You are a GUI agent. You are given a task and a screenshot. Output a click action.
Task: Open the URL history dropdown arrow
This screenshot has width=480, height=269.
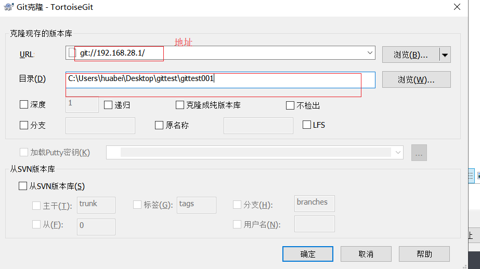[370, 52]
